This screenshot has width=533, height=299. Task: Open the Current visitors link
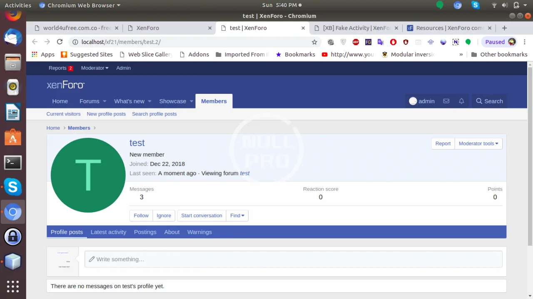(63, 114)
